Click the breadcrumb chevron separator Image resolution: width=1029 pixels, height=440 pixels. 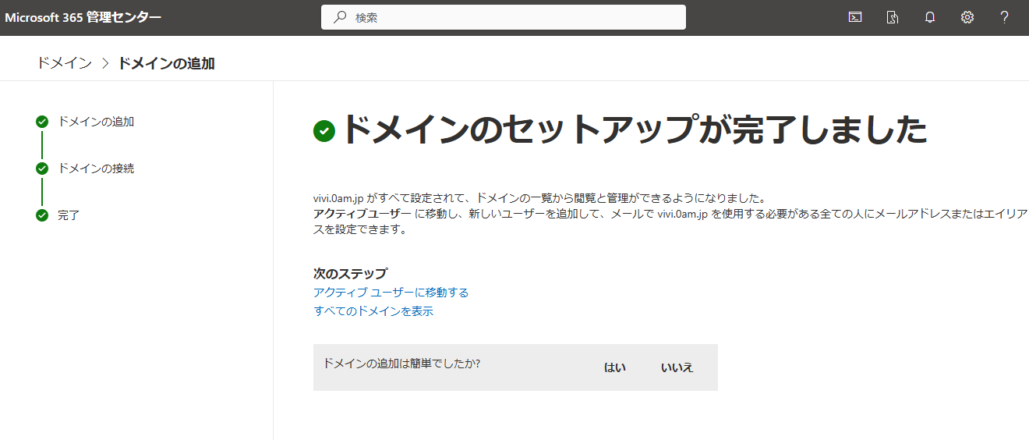(105, 63)
